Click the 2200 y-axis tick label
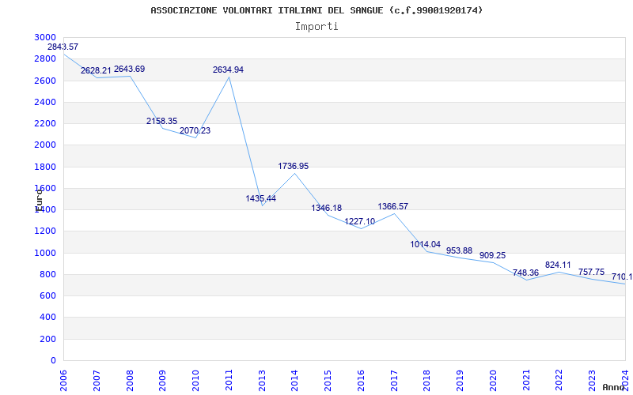633x395 pixels. 45,123
